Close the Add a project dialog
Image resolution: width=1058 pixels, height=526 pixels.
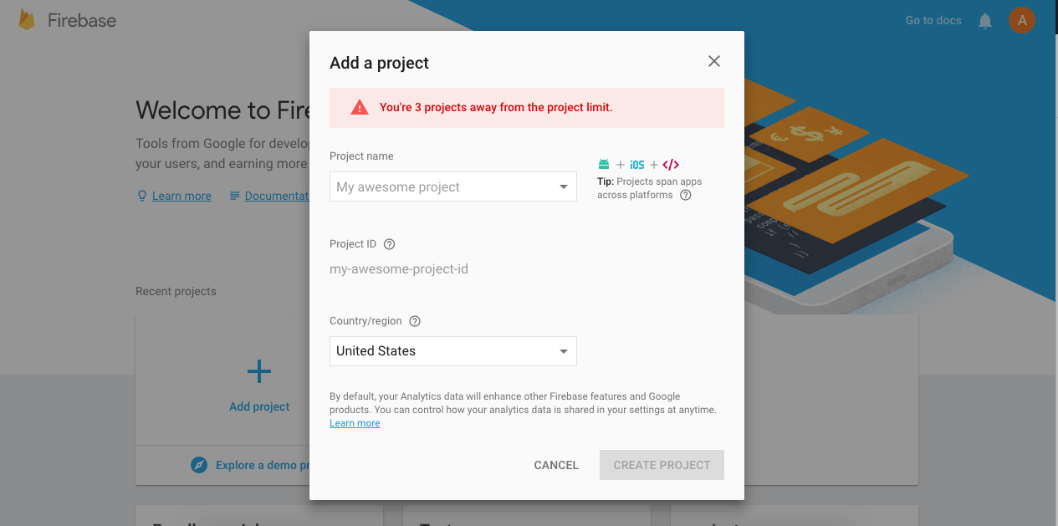[x=713, y=61]
